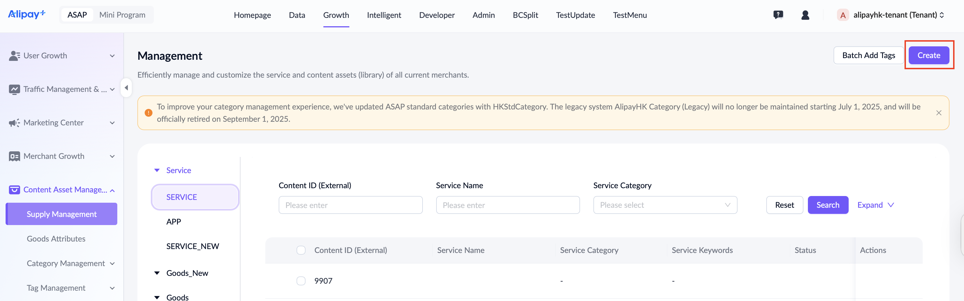Open the Service Category dropdown

665,205
